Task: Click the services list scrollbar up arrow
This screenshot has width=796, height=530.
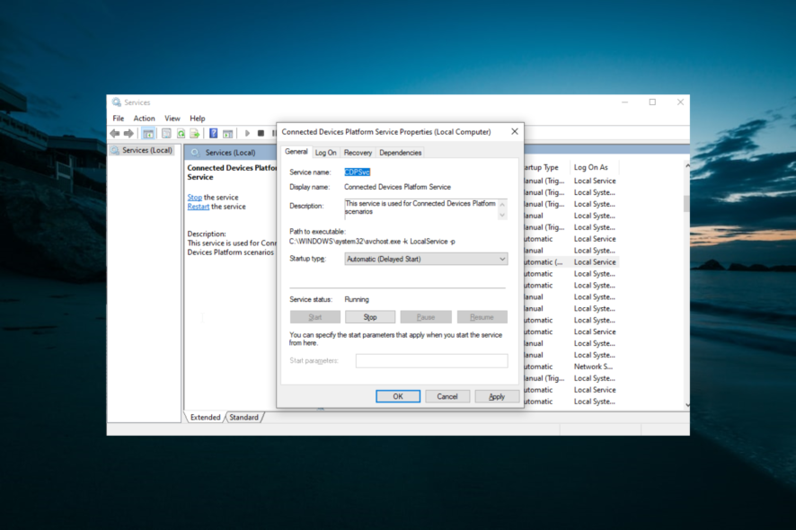Action: coord(687,165)
